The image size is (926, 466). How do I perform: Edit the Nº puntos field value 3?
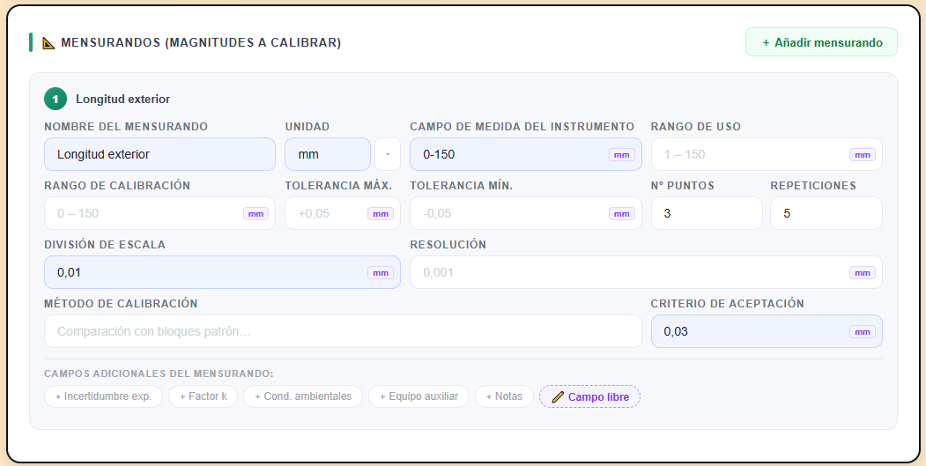pos(707,213)
